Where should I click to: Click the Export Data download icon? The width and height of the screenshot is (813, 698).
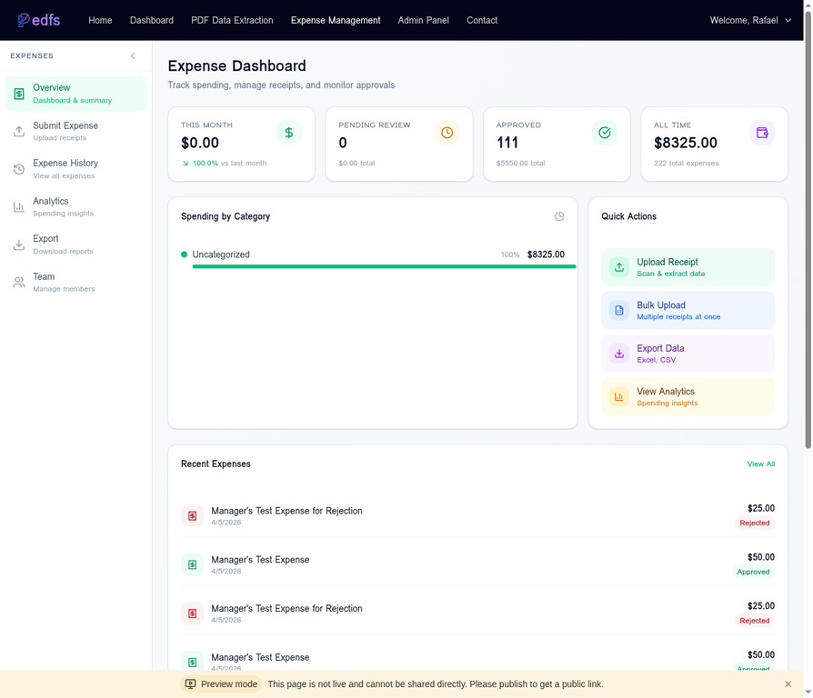[x=619, y=354]
